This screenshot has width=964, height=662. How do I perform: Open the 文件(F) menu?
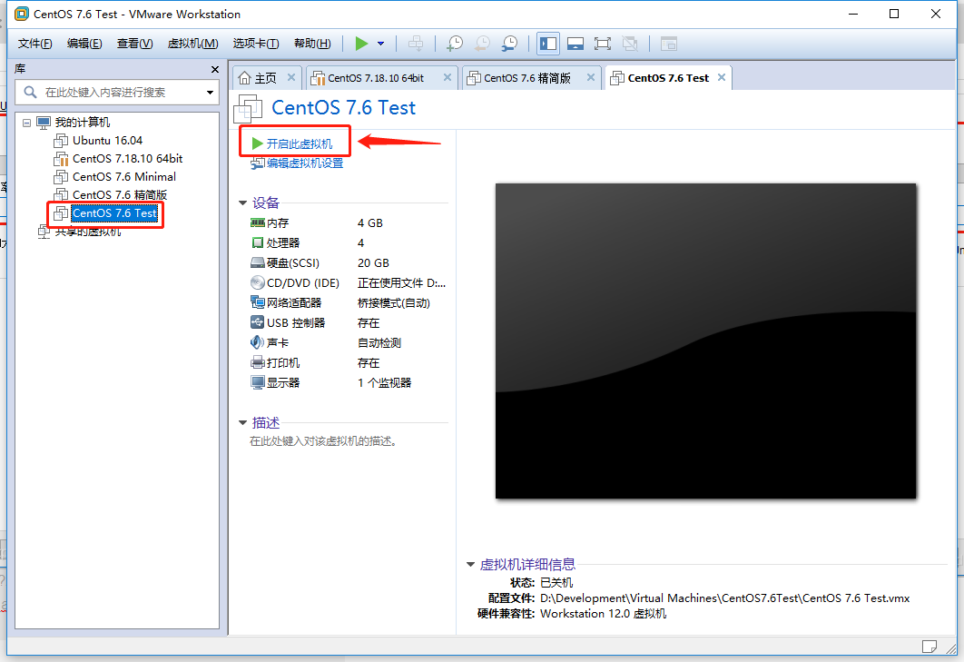tap(35, 44)
